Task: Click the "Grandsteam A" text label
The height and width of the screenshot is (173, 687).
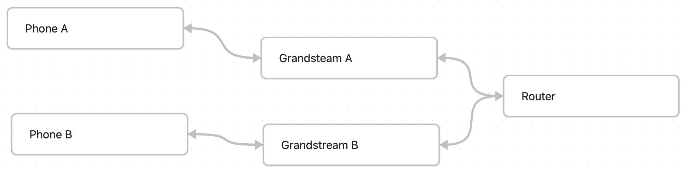Action: (x=315, y=58)
